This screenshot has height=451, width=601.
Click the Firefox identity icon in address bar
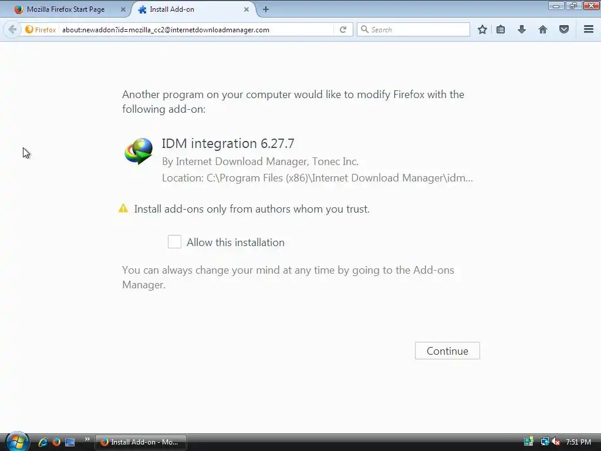pos(40,29)
